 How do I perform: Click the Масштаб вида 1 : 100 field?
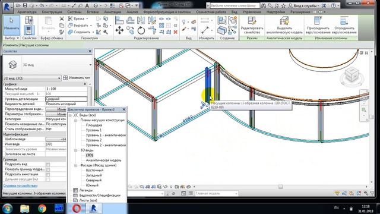(66, 89)
